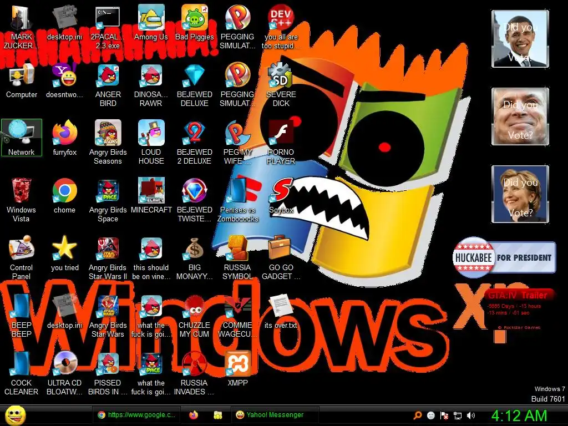Open the BIG MONAYY... money bag icon
568x426 pixels.
click(195, 257)
